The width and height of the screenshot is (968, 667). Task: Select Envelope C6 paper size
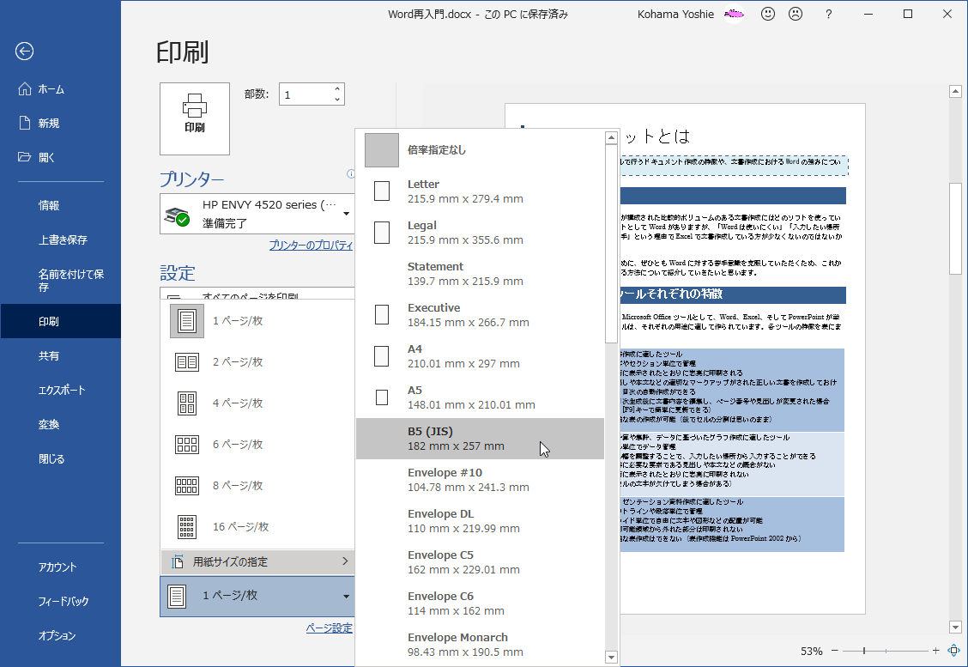tap(481, 603)
